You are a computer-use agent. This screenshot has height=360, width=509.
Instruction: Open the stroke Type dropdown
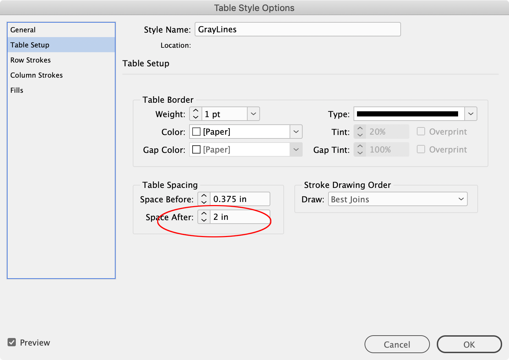pyautogui.click(x=470, y=114)
